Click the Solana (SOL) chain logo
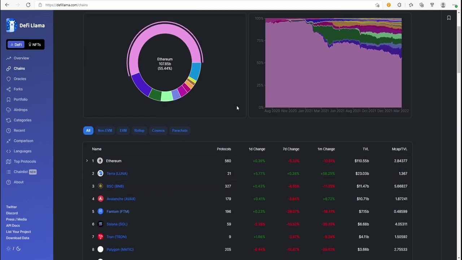The width and height of the screenshot is (462, 260). pyautogui.click(x=100, y=224)
